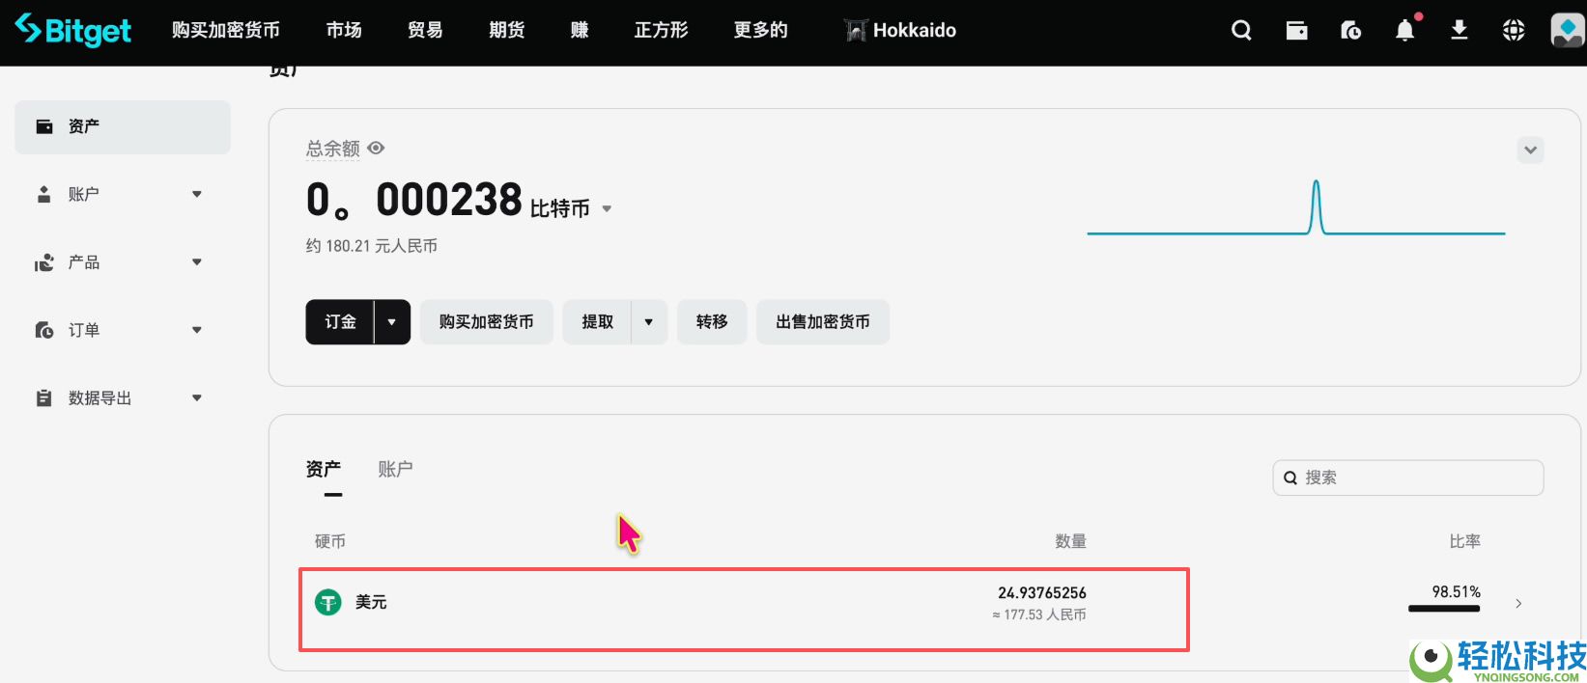Open the Bitget logo home page
The image size is (1587, 683).
(x=73, y=30)
